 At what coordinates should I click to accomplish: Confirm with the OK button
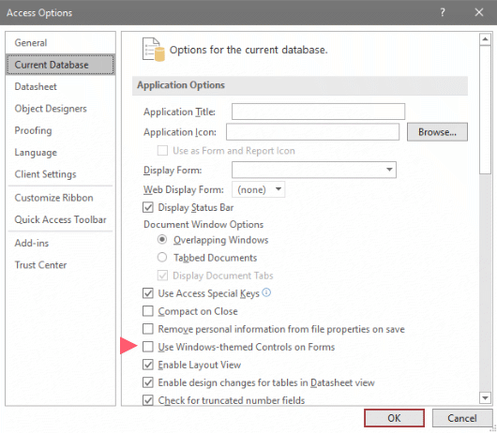(x=394, y=418)
